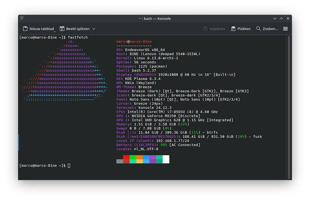
Task: Close the Konsole window
Action: pyautogui.click(x=288, y=18)
